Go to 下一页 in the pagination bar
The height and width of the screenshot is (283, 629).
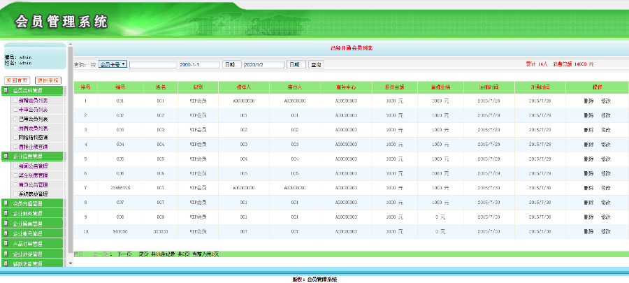point(124,254)
